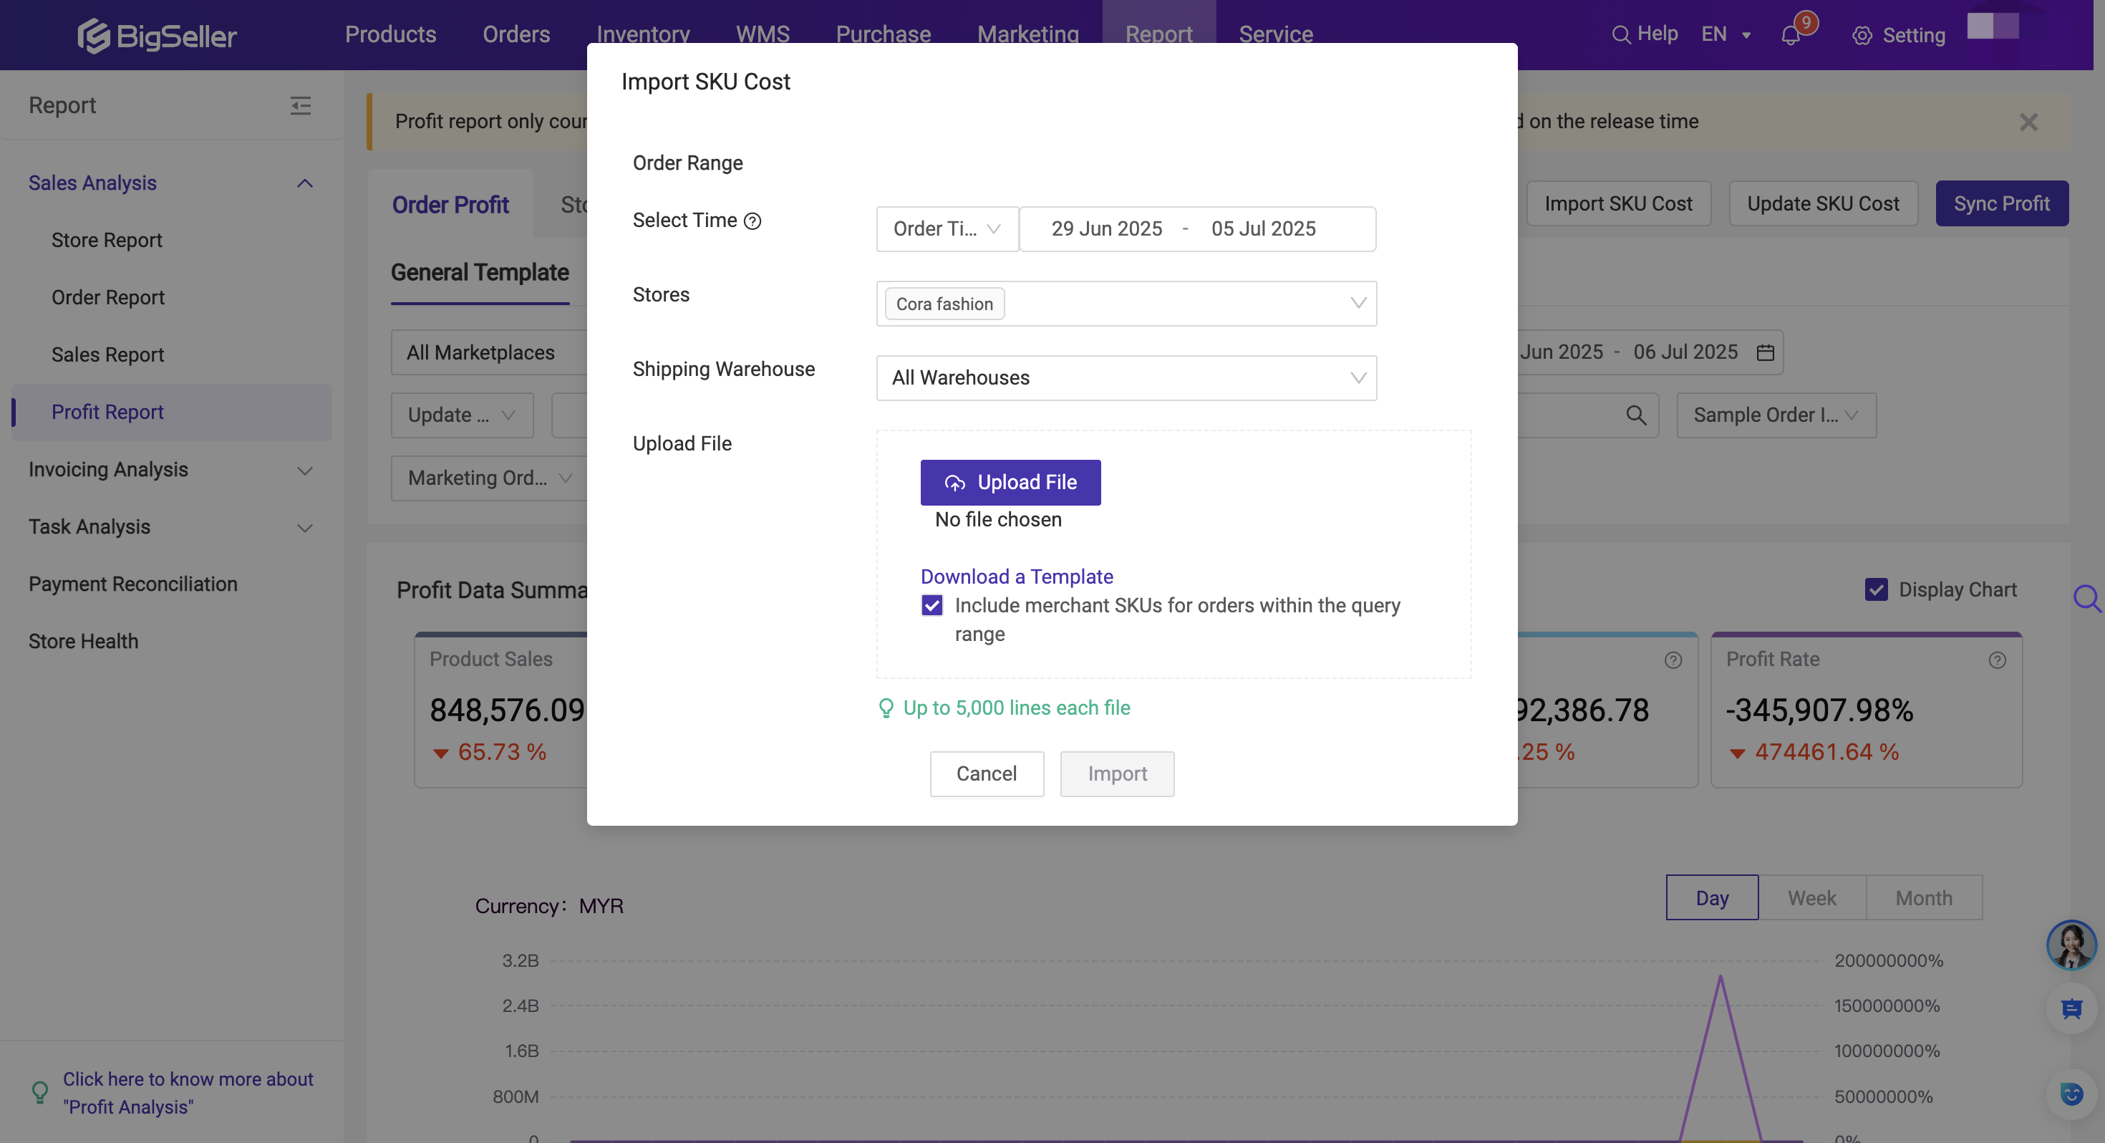Collapse the Report sidebar menu icon
Viewport: 2105px width, 1143px height.
(301, 105)
